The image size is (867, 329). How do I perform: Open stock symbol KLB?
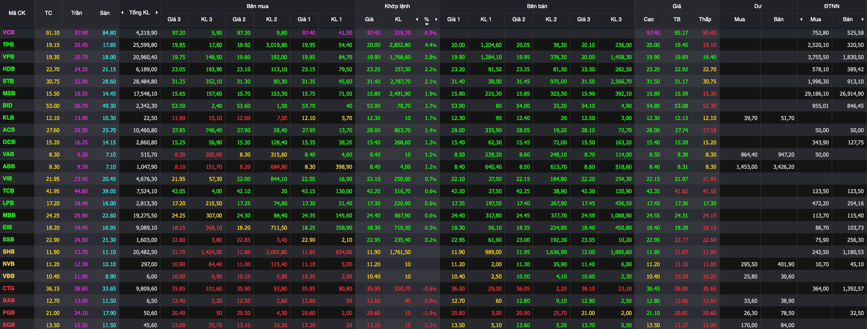click(x=8, y=118)
